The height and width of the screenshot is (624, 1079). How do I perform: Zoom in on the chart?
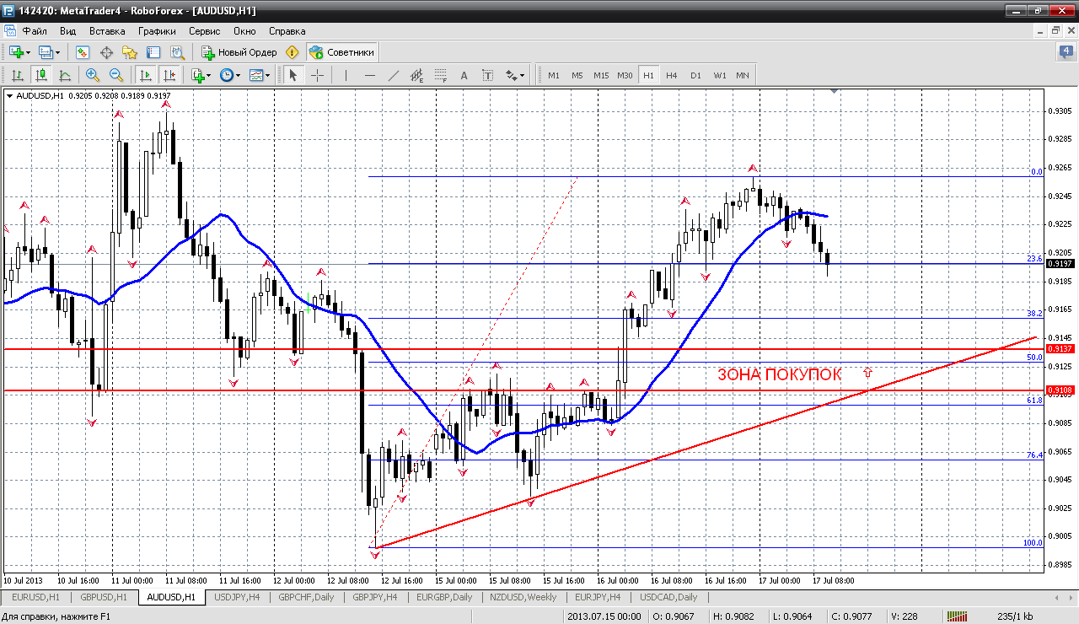point(92,75)
